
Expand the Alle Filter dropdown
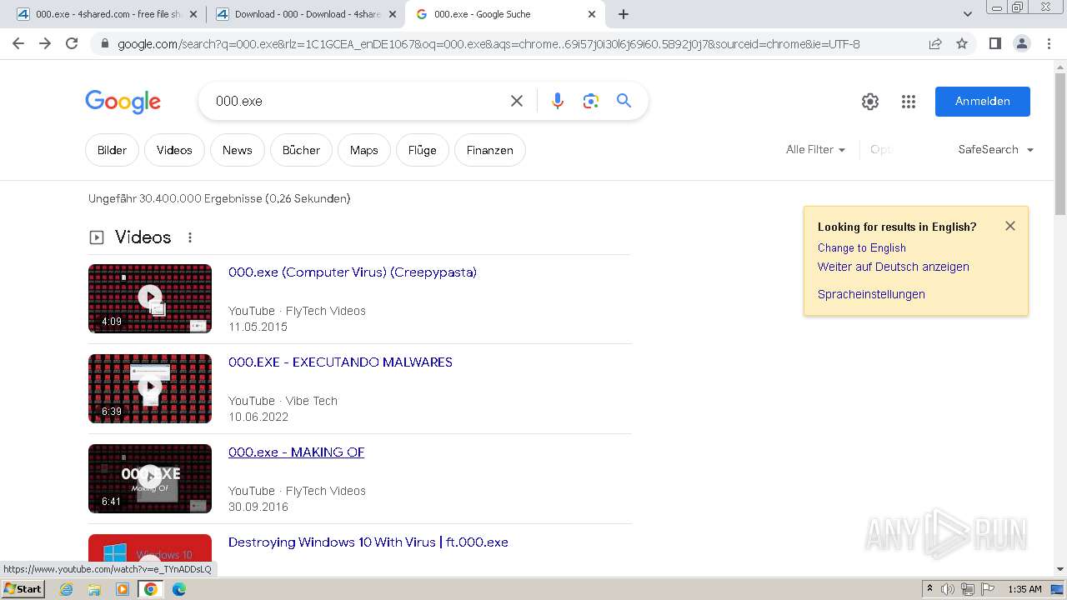click(x=815, y=150)
